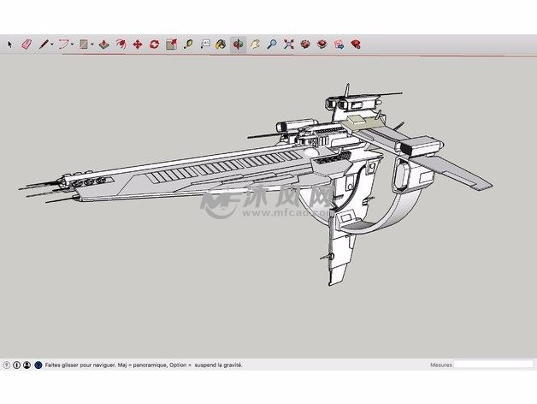Click Zoom Extents to fit model
The height and width of the screenshot is (404, 537).
[x=288, y=44]
